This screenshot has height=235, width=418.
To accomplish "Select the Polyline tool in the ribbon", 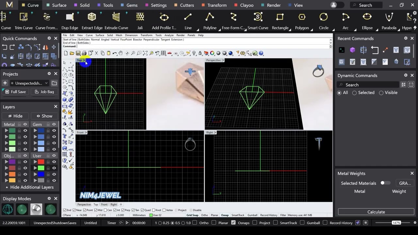I will [x=210, y=21].
